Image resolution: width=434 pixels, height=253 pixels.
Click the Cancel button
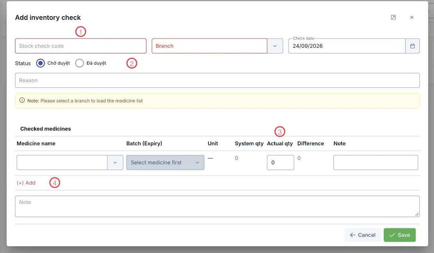pyautogui.click(x=363, y=235)
